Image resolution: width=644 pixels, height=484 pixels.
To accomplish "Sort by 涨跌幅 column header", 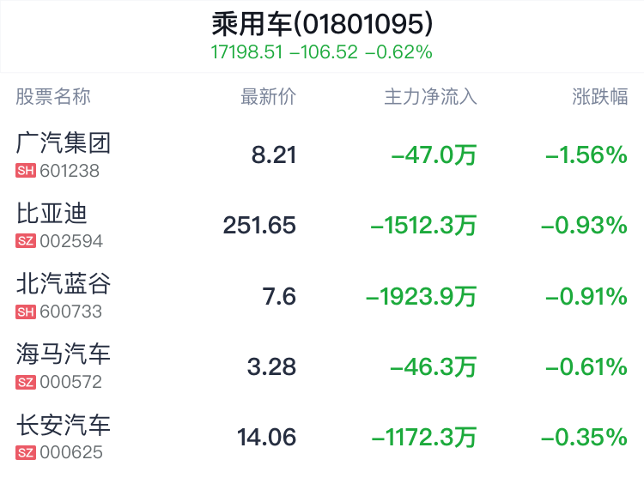I will (x=599, y=96).
